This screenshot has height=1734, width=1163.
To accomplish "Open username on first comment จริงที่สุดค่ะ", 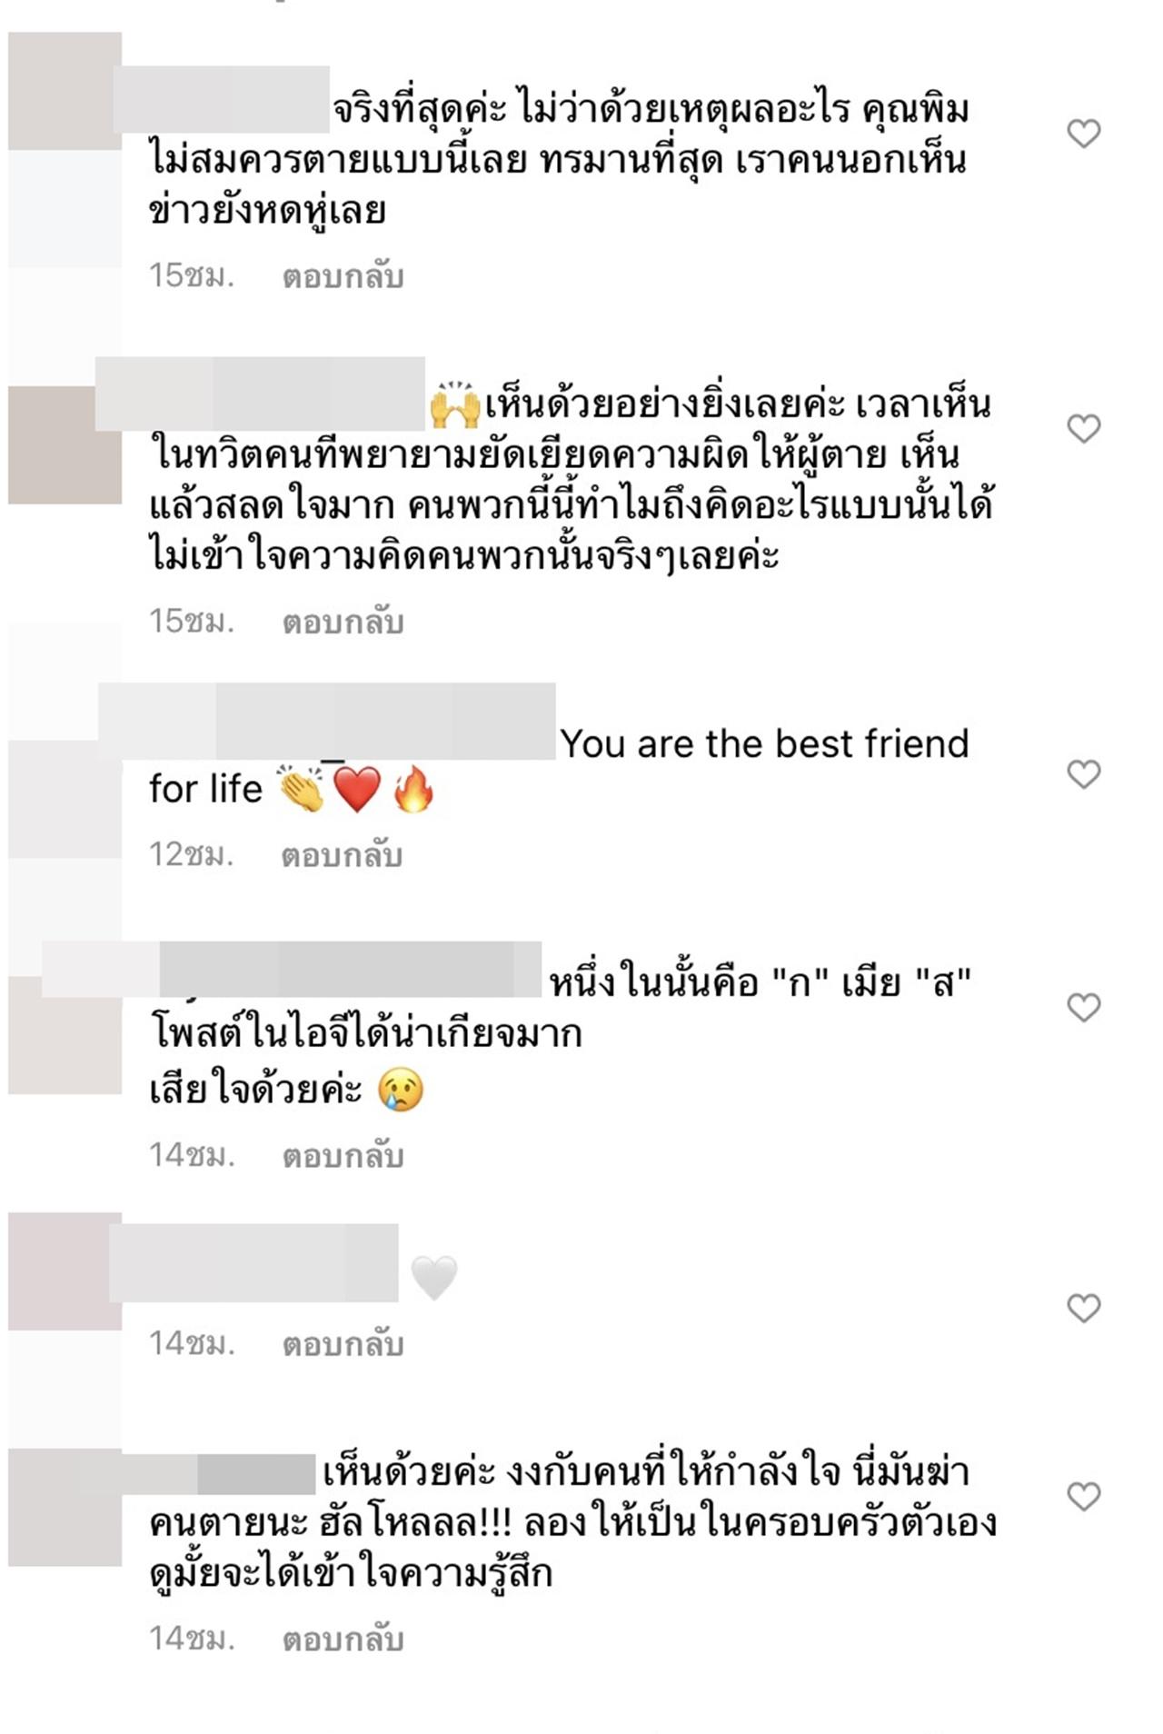I will (221, 99).
